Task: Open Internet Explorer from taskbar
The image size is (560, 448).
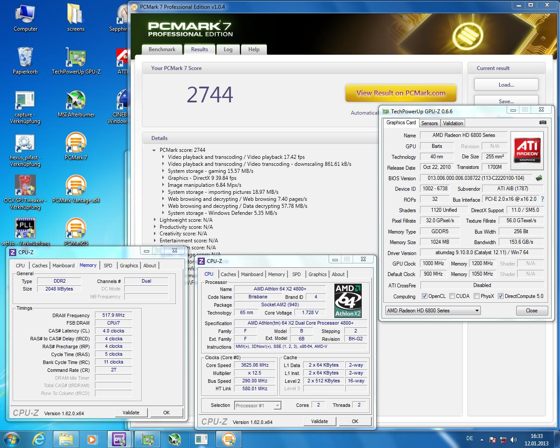Action: [x=40, y=439]
